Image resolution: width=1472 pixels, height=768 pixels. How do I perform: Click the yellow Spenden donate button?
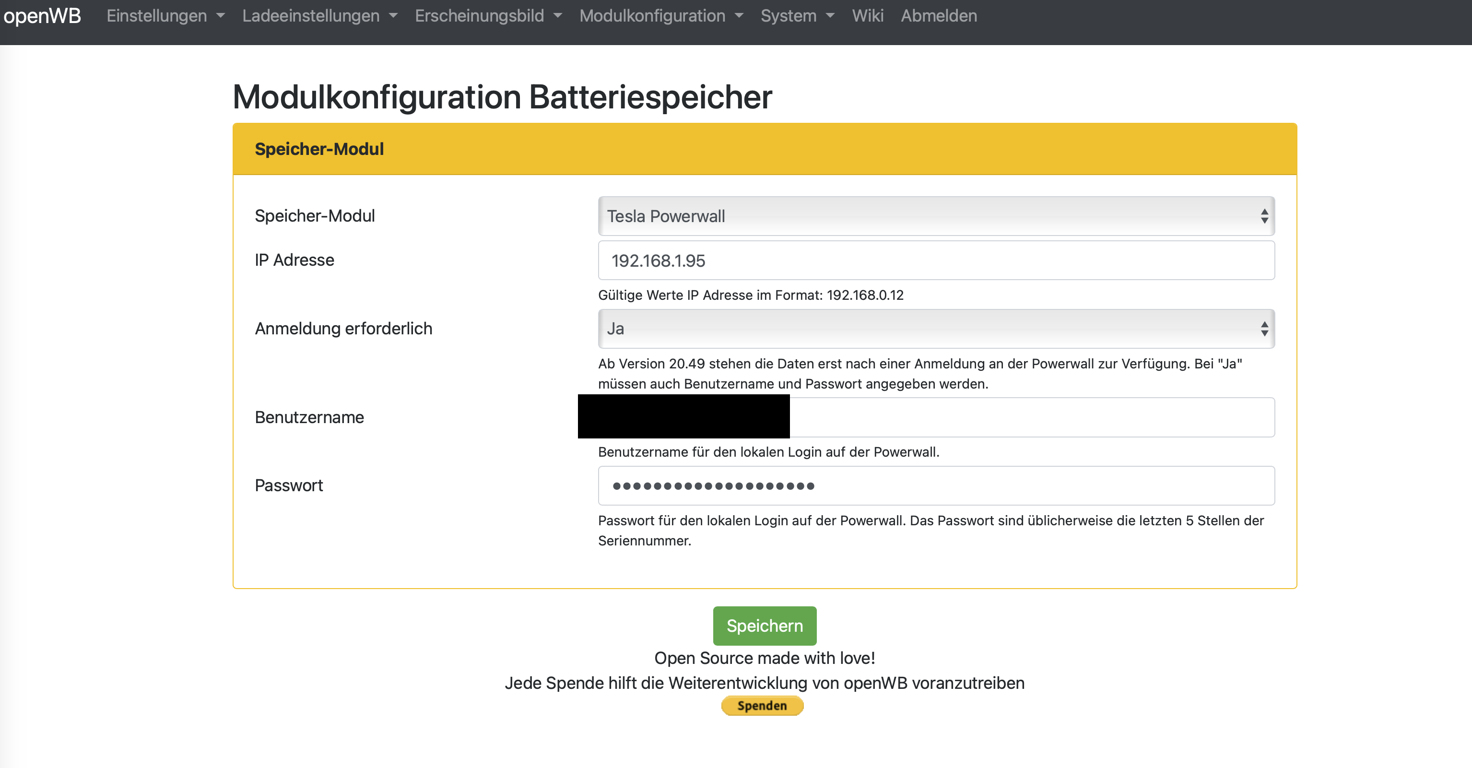click(762, 706)
